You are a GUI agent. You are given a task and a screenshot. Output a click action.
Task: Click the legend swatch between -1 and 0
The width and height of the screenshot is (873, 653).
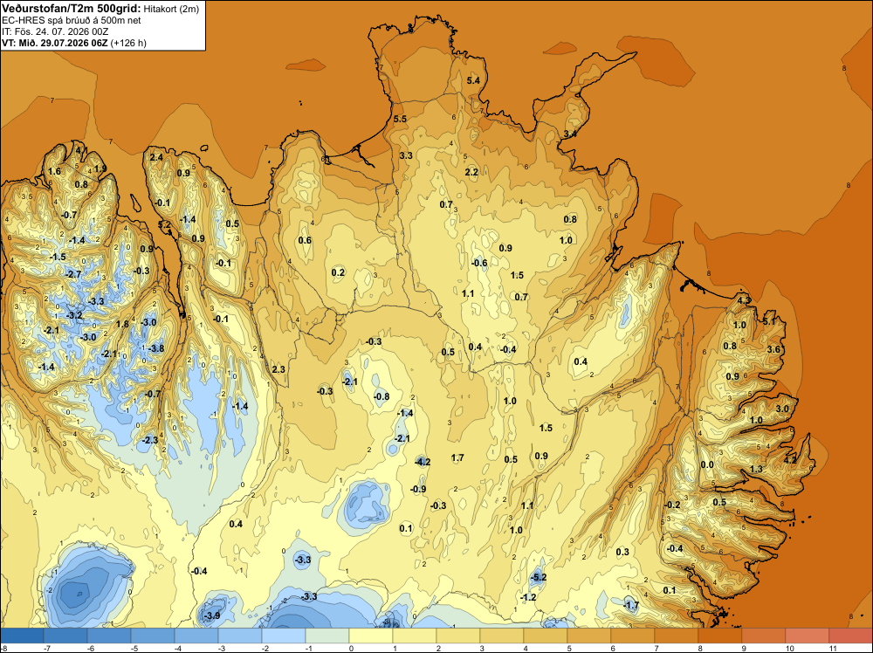327,636
